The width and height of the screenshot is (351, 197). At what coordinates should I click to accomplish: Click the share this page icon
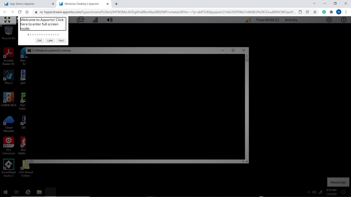click(307, 12)
